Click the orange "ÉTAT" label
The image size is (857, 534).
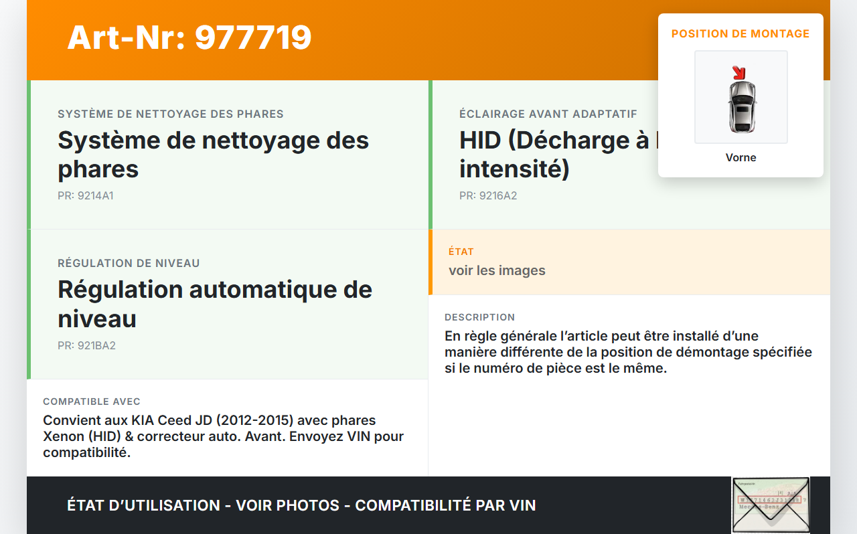click(461, 252)
